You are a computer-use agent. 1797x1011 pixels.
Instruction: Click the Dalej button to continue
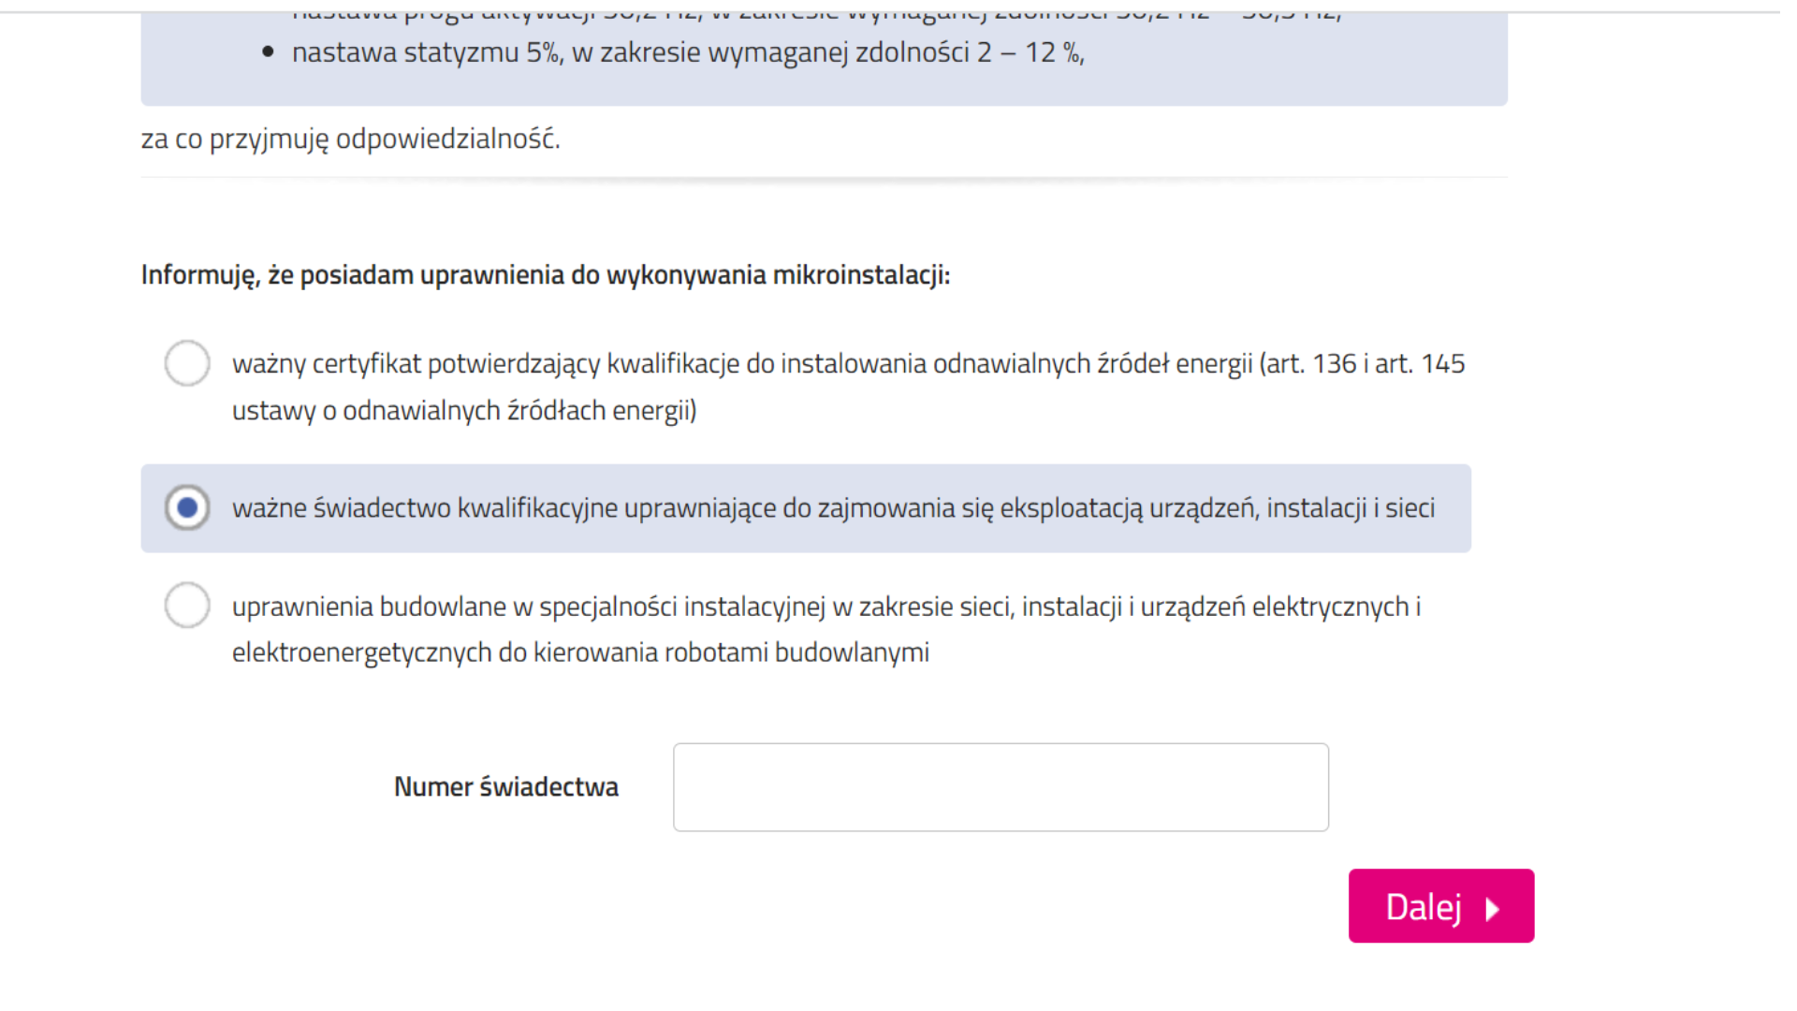point(1440,905)
